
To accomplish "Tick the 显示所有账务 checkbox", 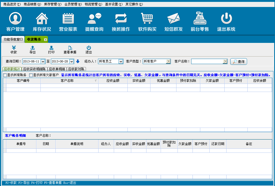I will coord(5,75).
